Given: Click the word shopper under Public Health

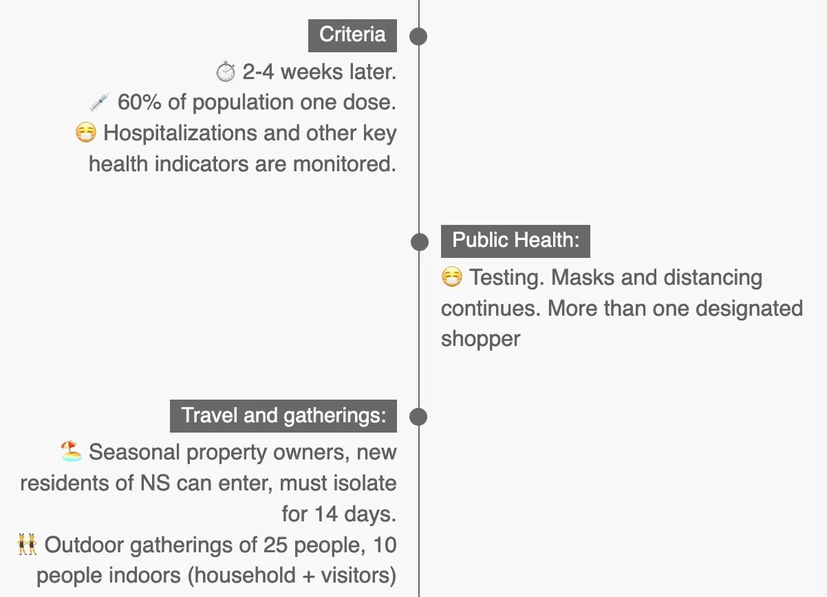Looking at the screenshot, I should (481, 339).
